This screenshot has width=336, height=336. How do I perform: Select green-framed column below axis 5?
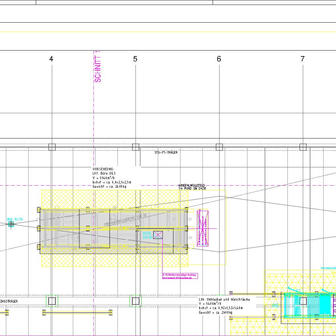[136, 301]
